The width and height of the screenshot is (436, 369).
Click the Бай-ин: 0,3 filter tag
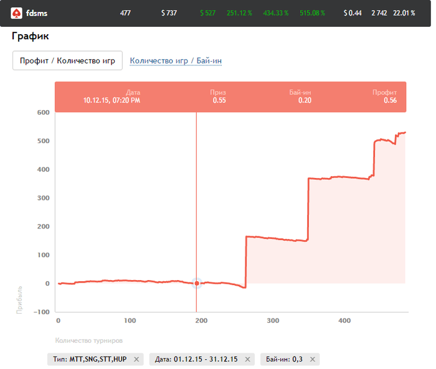click(290, 359)
